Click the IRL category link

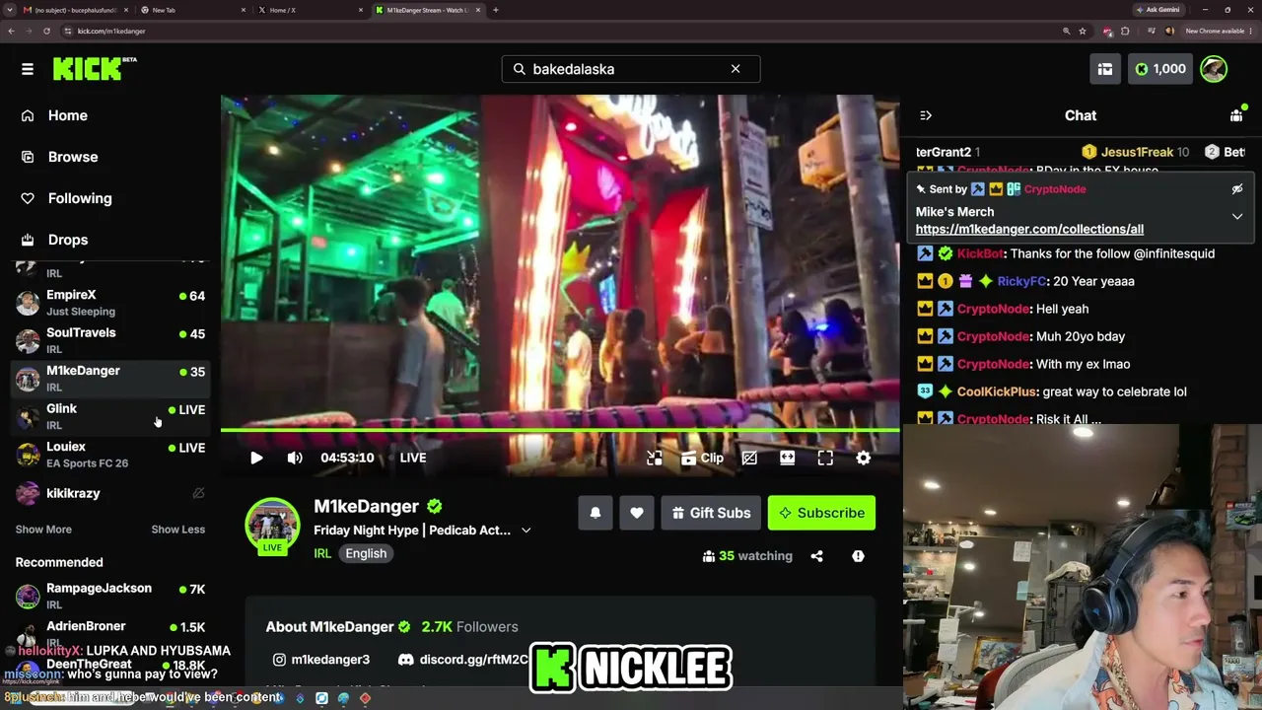322,553
